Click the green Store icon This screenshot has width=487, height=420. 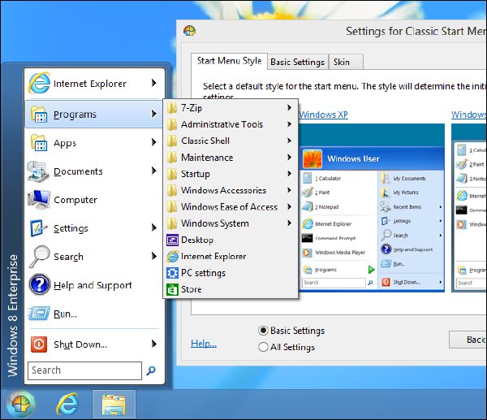(x=172, y=289)
